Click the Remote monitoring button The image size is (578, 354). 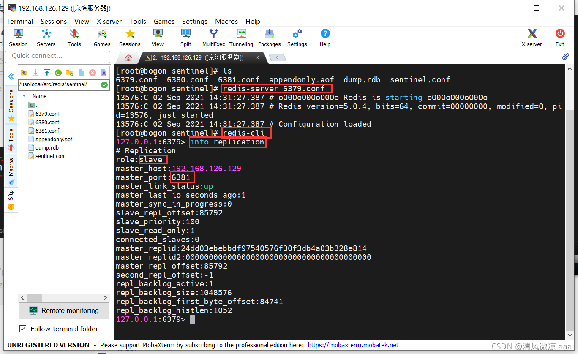(x=64, y=310)
